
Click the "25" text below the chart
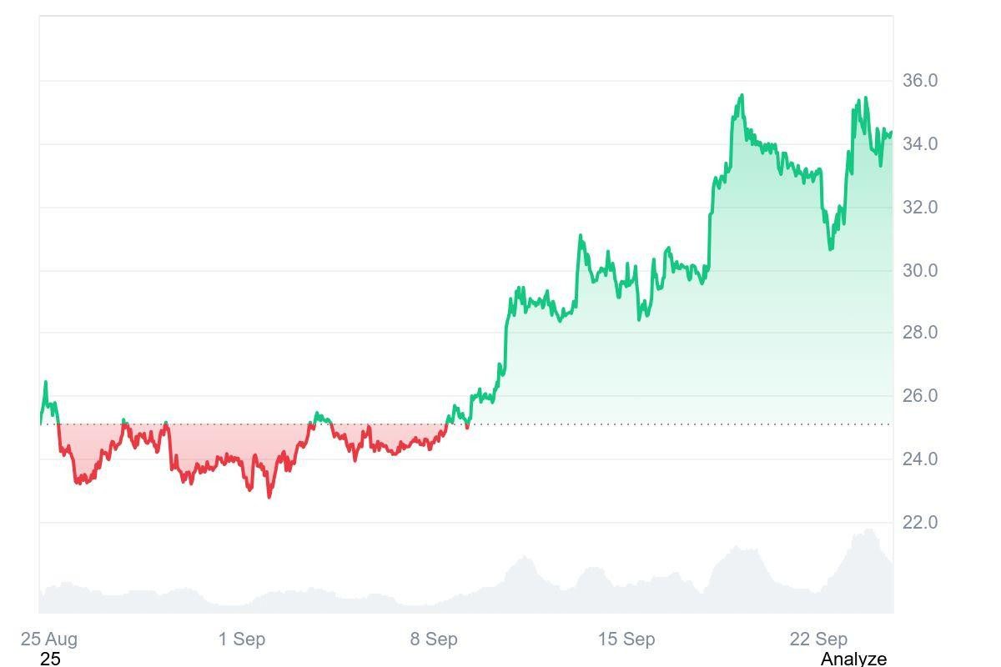click(x=50, y=659)
